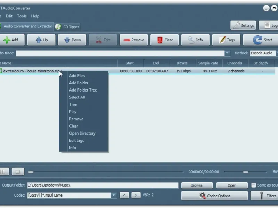
Task: Choose Add Folder from context menu
Action: coord(79,83)
